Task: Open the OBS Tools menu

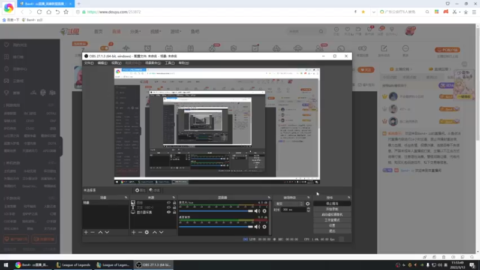Action: (170, 63)
